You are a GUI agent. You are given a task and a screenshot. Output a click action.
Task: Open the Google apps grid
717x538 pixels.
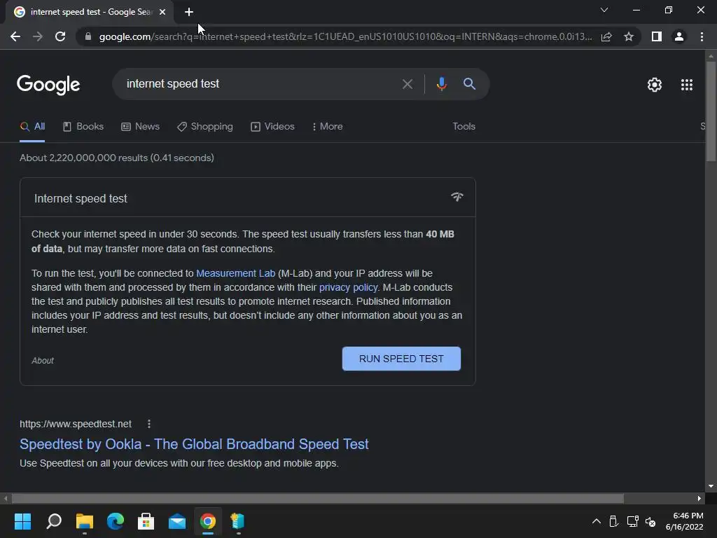click(687, 85)
